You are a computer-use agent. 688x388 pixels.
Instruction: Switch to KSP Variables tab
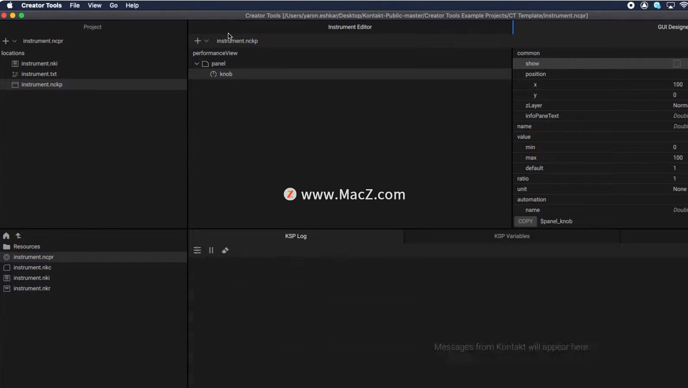(x=512, y=236)
